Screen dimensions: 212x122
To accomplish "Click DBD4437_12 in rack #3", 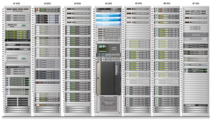I will [x=78, y=56].
